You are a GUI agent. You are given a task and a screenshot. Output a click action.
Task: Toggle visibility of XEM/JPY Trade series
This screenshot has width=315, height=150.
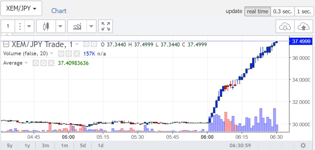click(86, 44)
